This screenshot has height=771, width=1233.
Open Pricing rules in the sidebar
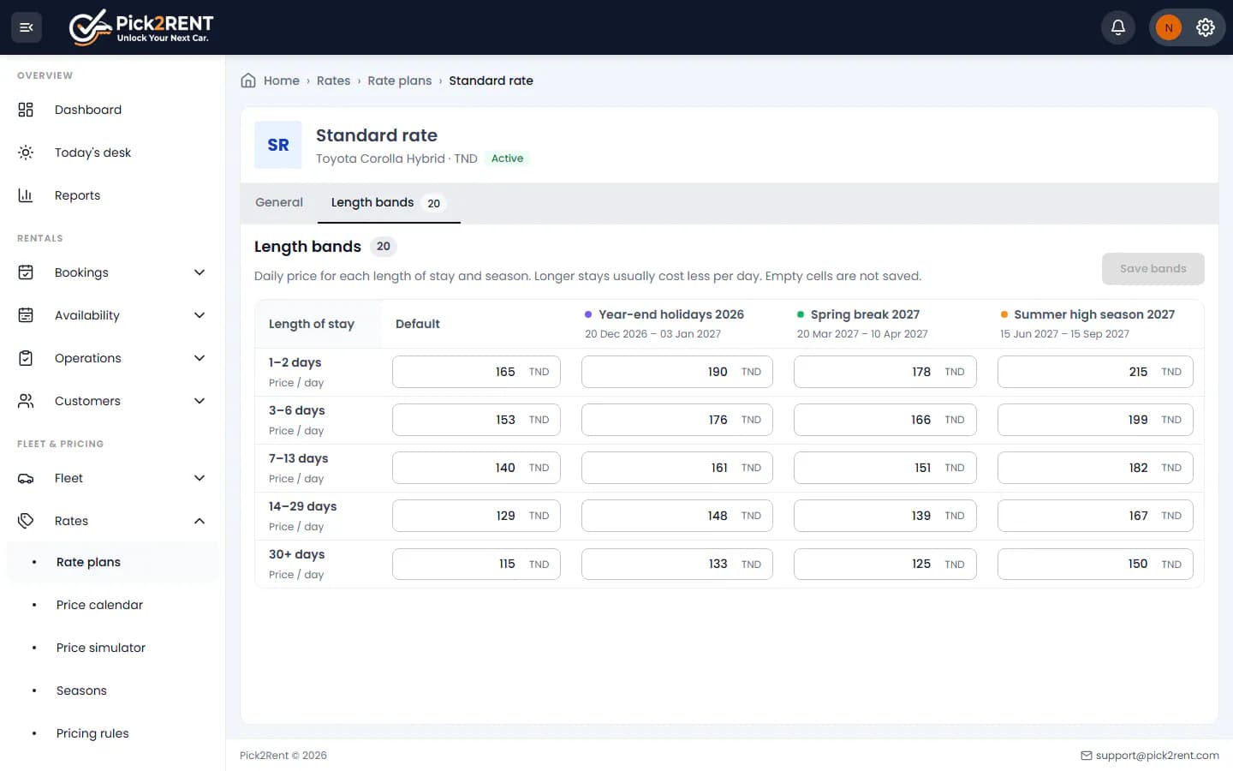pyautogui.click(x=92, y=733)
